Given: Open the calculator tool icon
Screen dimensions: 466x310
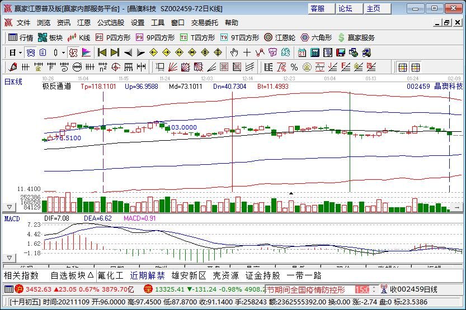Looking at the screenshot, I should tap(315, 53).
